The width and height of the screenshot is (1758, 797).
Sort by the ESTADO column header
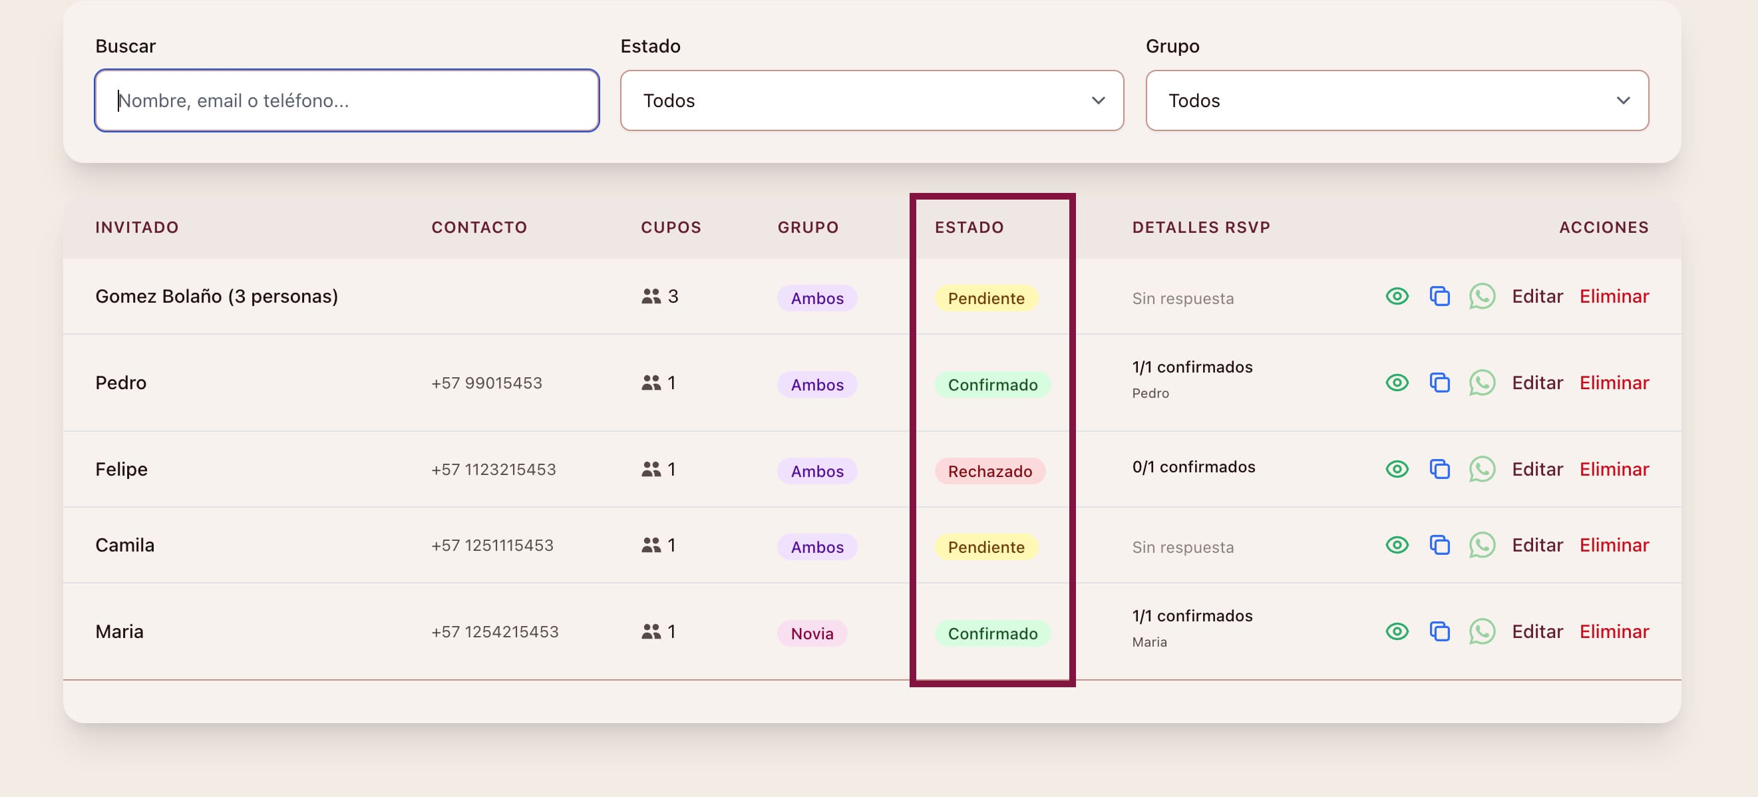968,228
